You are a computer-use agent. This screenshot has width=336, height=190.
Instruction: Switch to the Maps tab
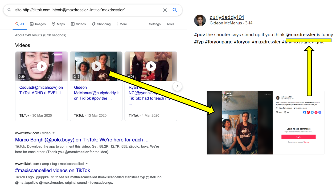(x=58, y=24)
